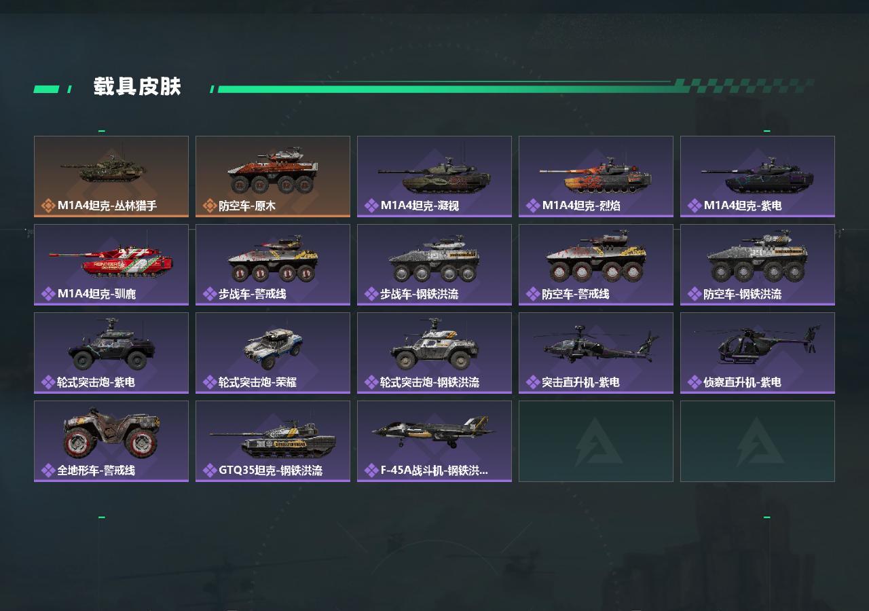This screenshot has width=869, height=611.
Task: Click the first empty skin slot
Action: coord(596,441)
